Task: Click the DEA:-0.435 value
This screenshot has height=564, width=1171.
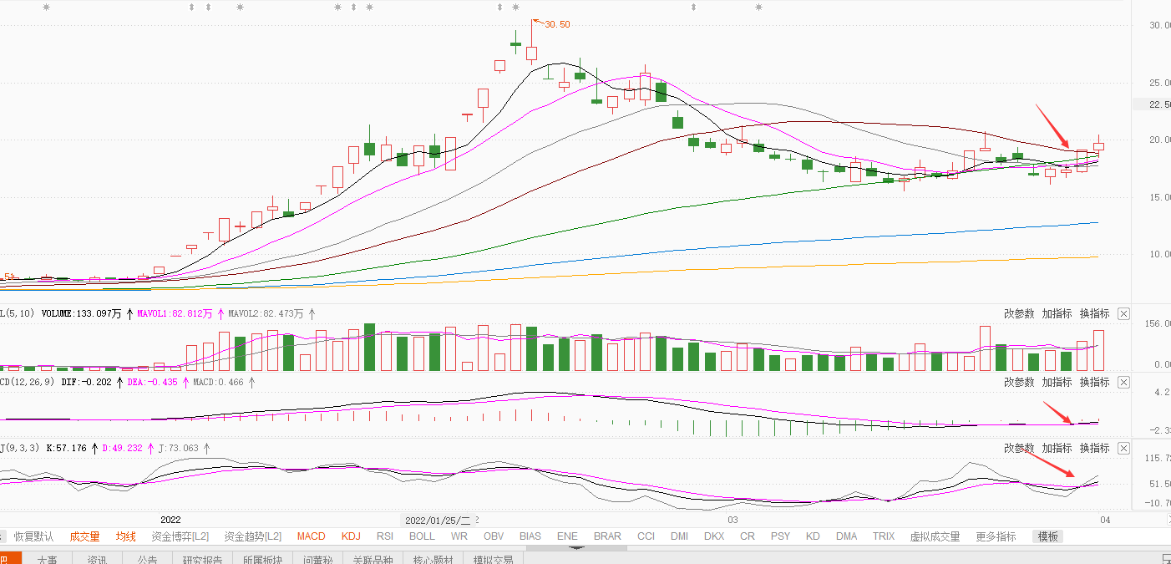Action: point(152,382)
